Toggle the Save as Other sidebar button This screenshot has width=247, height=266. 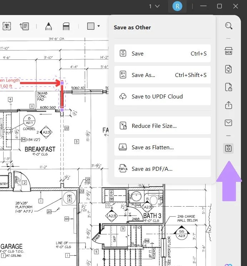click(228, 149)
